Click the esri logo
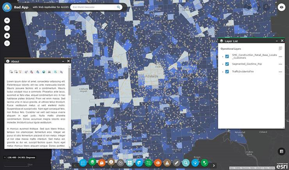 pyautogui.click(x=282, y=166)
